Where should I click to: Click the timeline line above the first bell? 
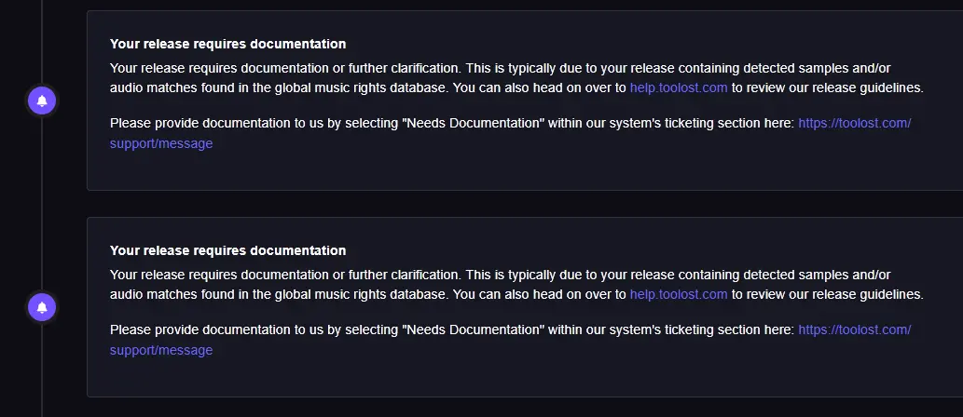[x=42, y=43]
